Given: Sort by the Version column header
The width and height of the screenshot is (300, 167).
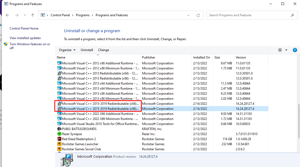Looking at the screenshot, I should click(251, 57).
